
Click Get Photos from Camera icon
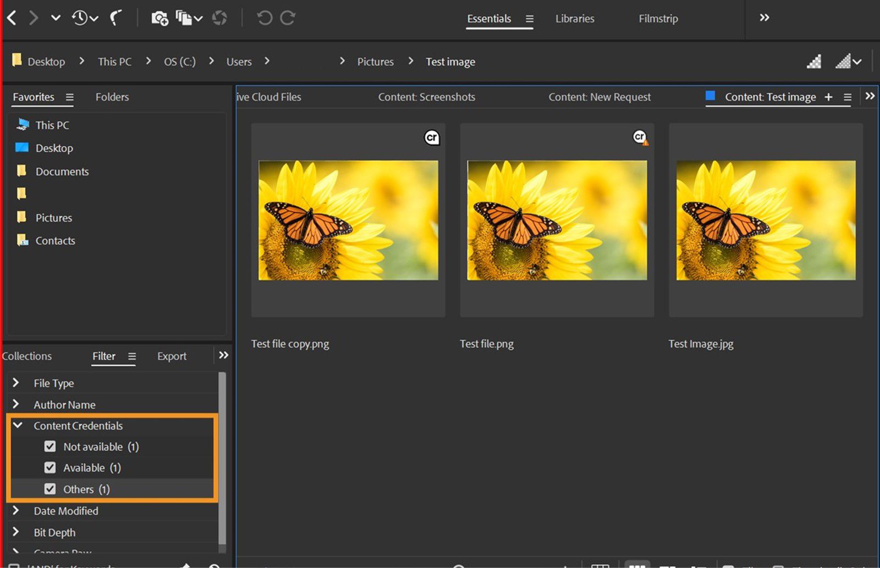159,18
